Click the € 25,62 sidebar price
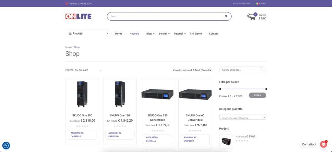Image resolution: width=332 pixels, height=152 pixels. point(251,137)
